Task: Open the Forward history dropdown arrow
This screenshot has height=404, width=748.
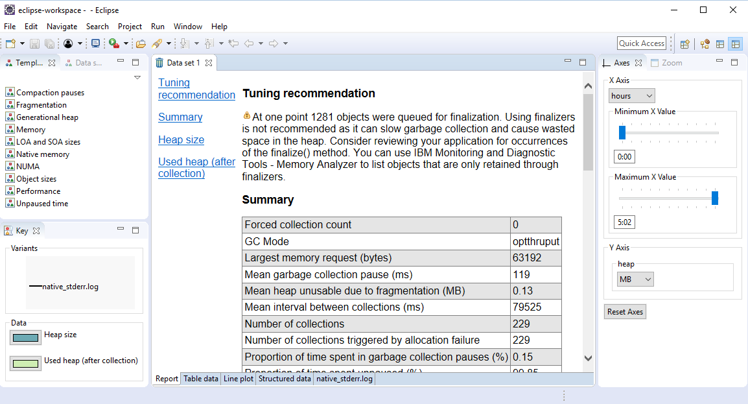Action: pyautogui.click(x=285, y=44)
